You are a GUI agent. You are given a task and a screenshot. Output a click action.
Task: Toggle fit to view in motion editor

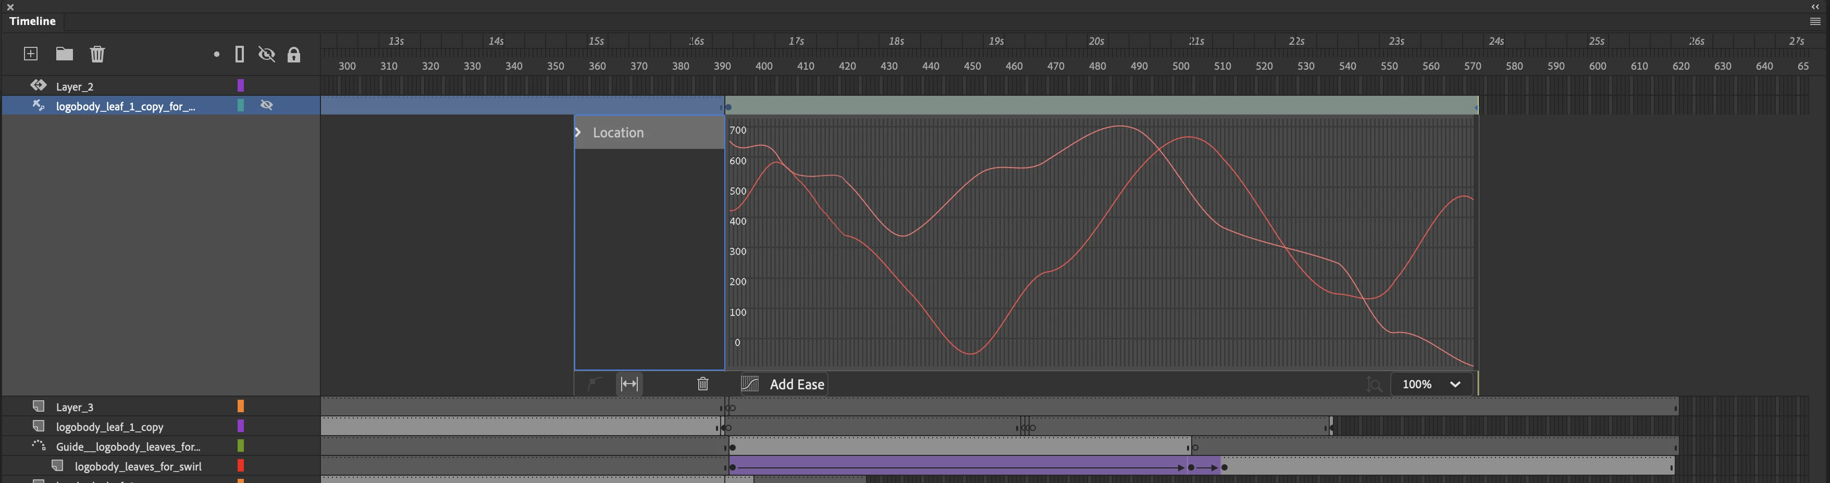click(x=629, y=385)
